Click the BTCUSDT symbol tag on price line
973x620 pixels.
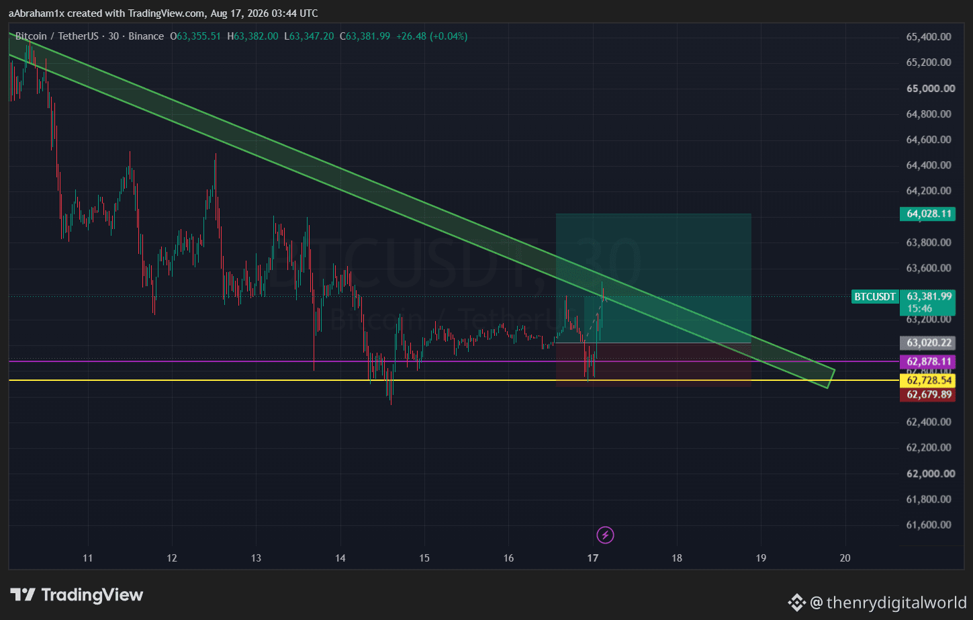(875, 296)
